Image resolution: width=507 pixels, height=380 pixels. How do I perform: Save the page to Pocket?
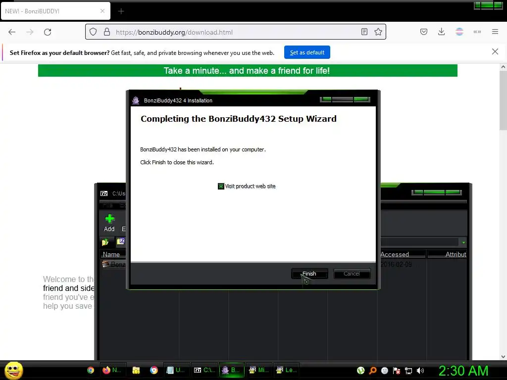point(424,32)
